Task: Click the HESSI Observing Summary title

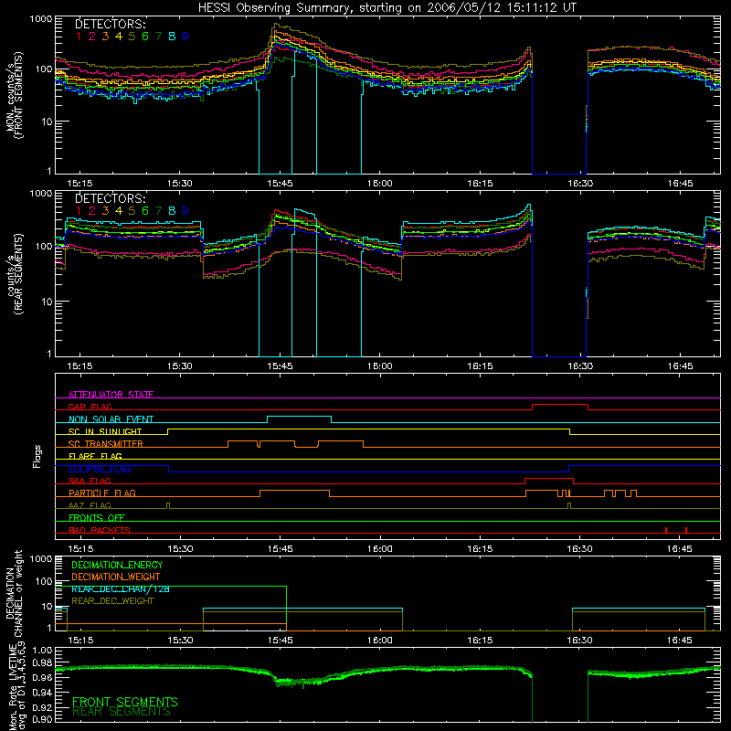Action: pos(387,7)
